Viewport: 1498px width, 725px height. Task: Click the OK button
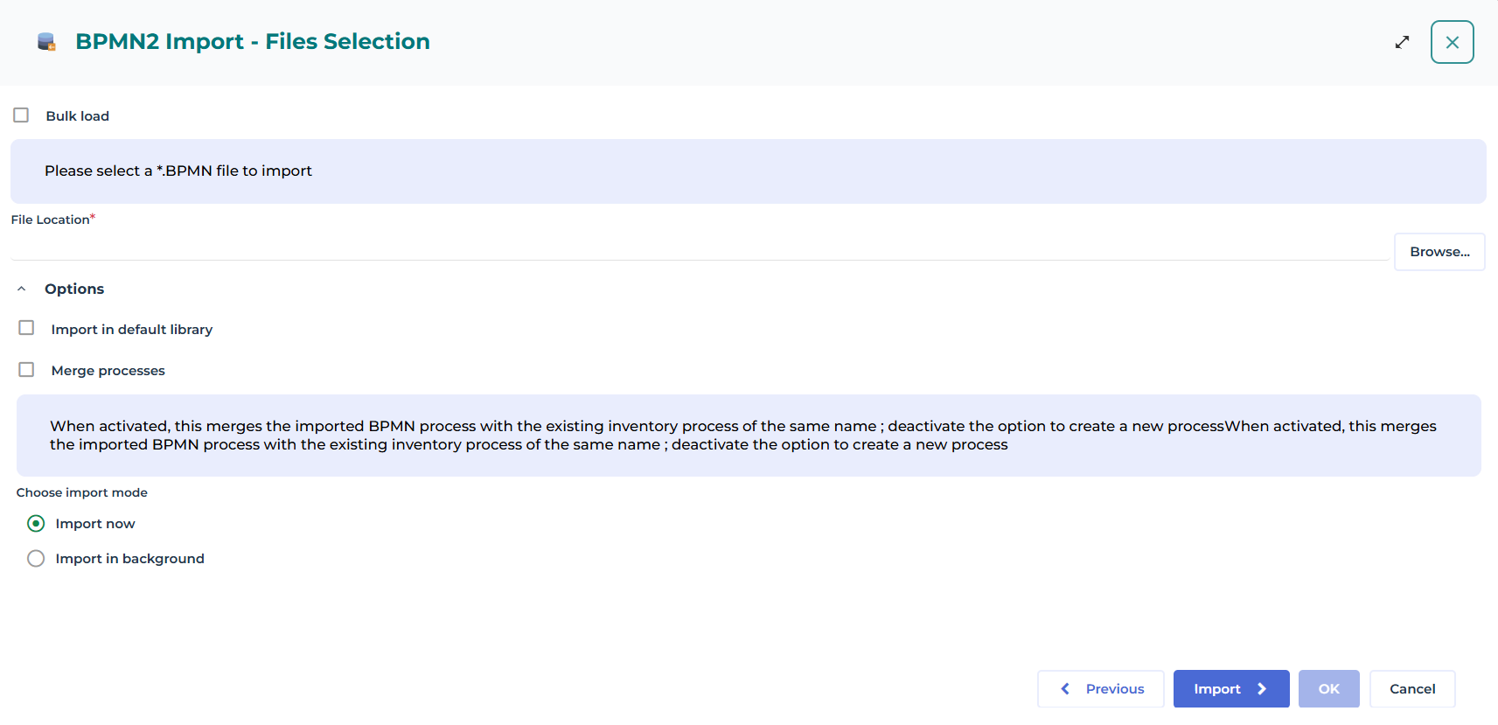coord(1328,688)
